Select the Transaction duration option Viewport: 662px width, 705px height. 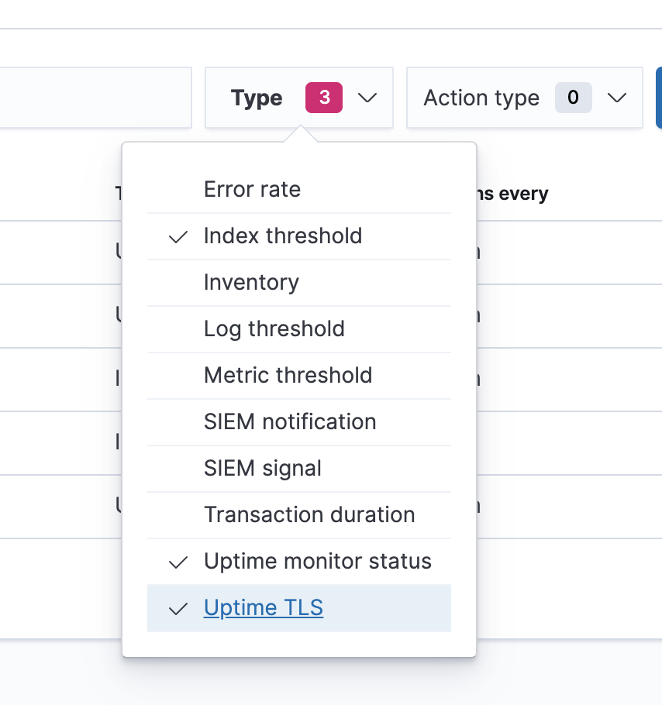[x=309, y=514]
